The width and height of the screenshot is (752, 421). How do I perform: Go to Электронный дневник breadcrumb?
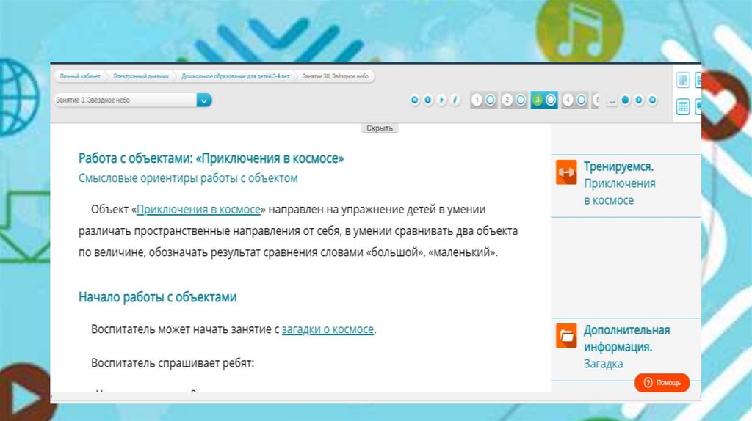pyautogui.click(x=140, y=76)
